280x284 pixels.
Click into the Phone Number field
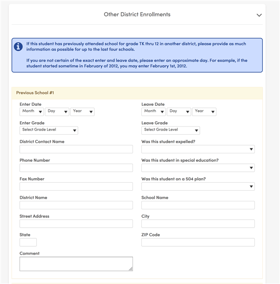pyautogui.click(x=76, y=168)
